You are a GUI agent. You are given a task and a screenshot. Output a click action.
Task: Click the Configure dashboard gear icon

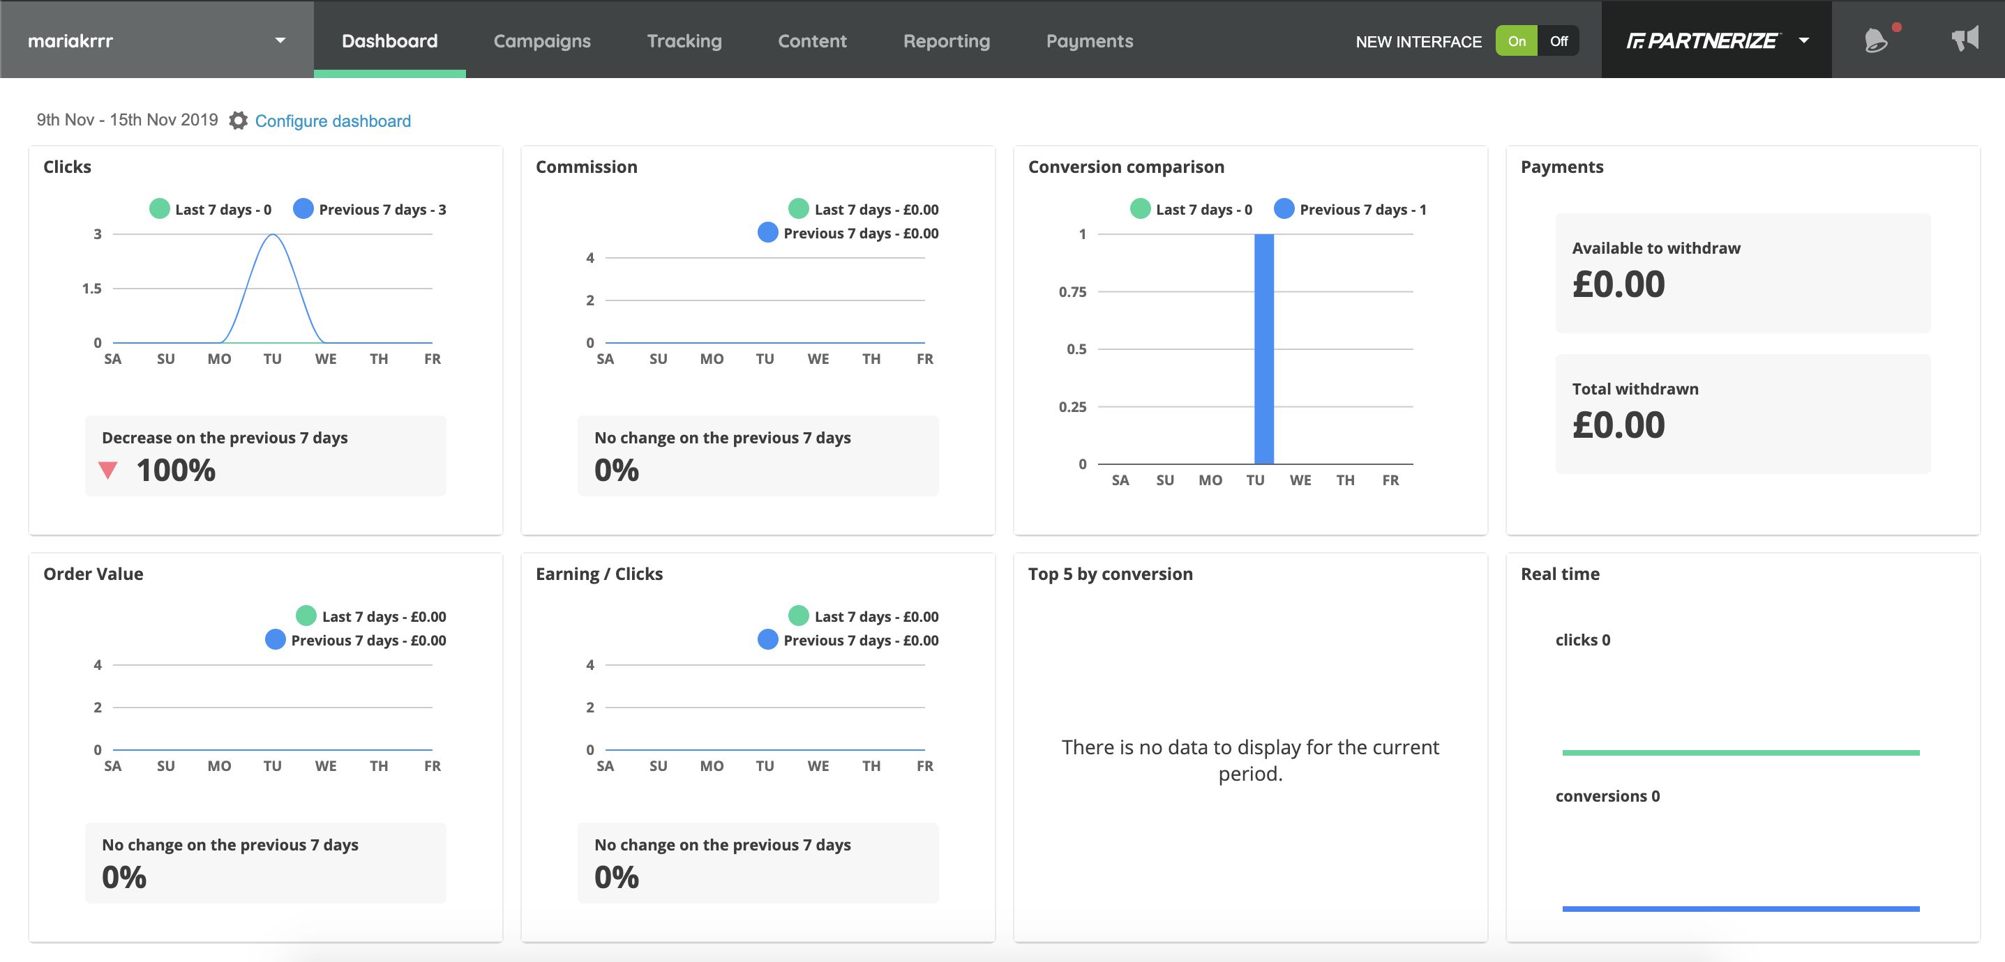coord(238,121)
